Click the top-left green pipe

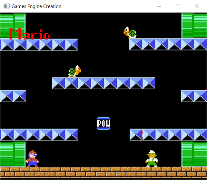[13, 26]
